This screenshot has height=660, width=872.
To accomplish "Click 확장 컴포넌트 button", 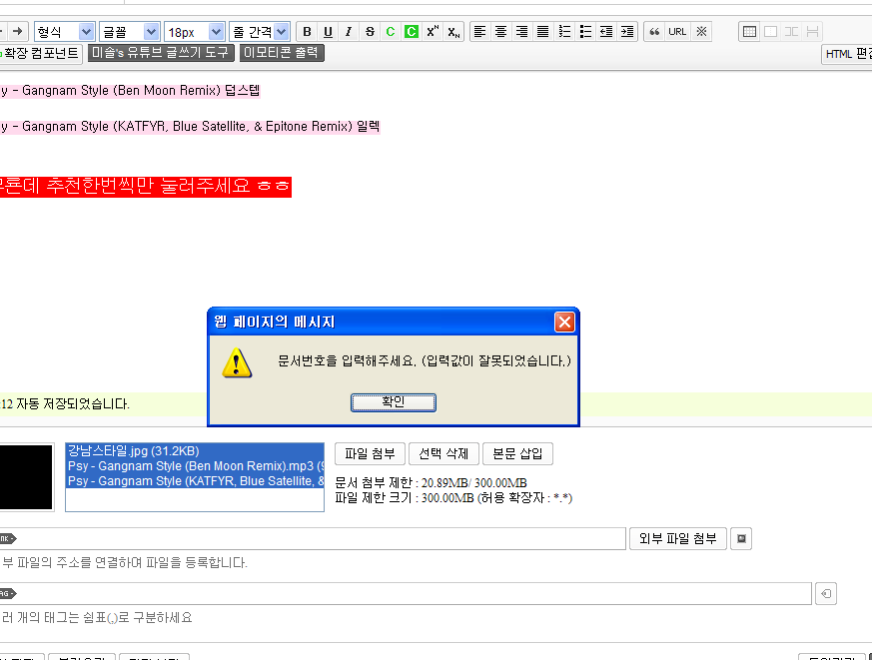I will [x=39, y=53].
